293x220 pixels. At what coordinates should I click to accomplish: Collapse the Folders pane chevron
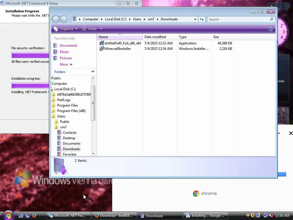pyautogui.click(x=93, y=72)
